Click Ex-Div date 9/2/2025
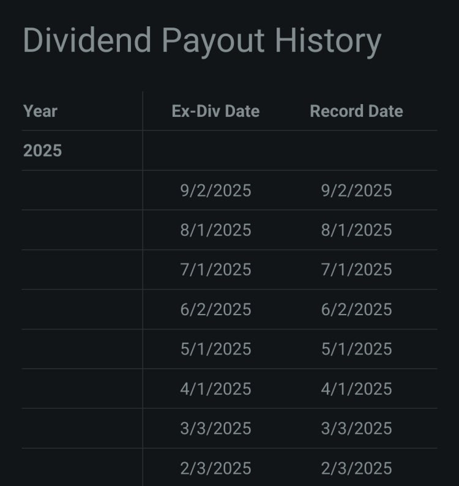Viewport: 459px width, 486px height. tap(215, 190)
